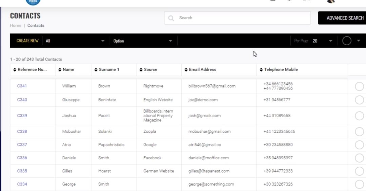Screen dimensions: 366x191
Task: Sort contacts by Reference Number column icon
Action: tap(15, 70)
